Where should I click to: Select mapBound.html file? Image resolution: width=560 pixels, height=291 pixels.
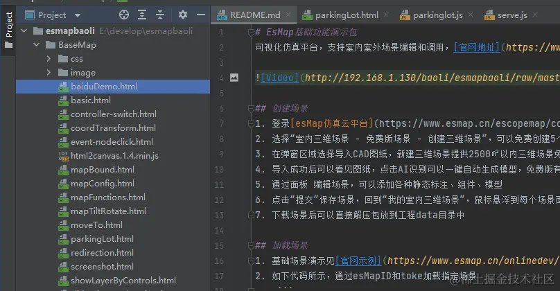click(103, 170)
